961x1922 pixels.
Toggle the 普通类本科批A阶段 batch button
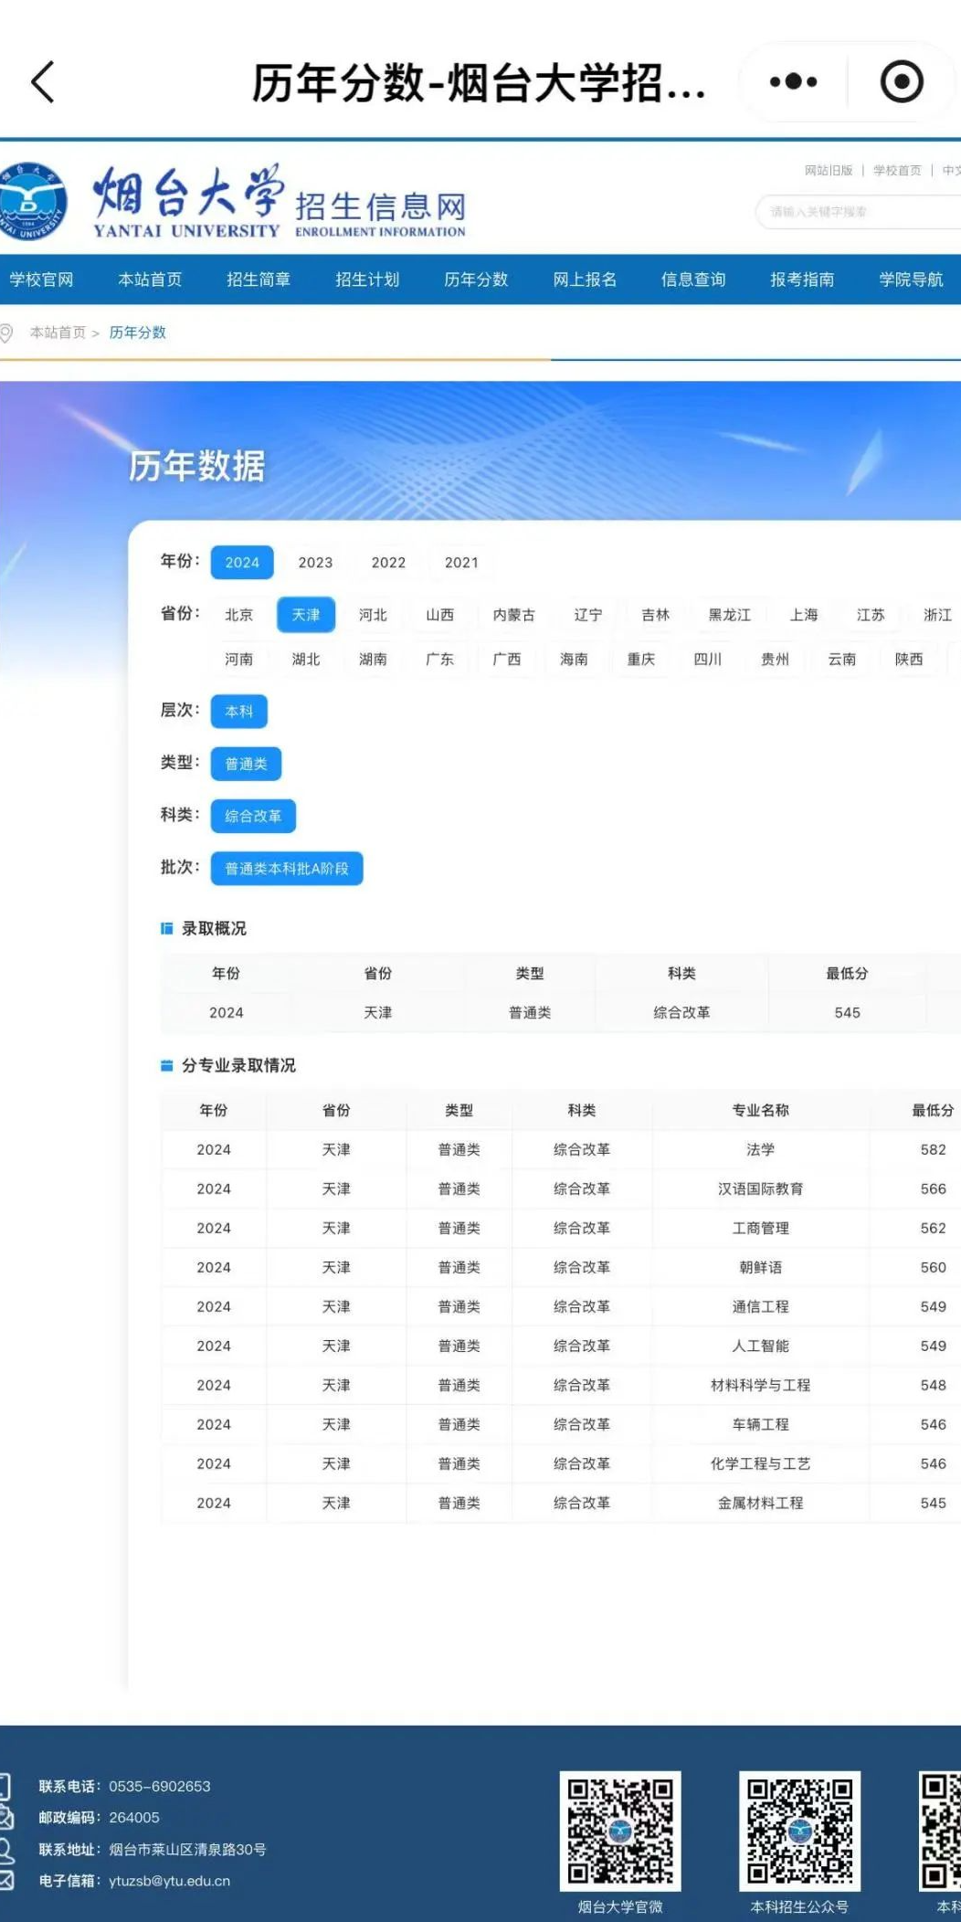(x=287, y=869)
